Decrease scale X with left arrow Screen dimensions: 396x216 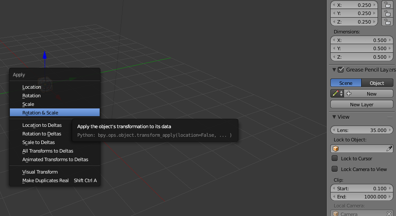334,5
